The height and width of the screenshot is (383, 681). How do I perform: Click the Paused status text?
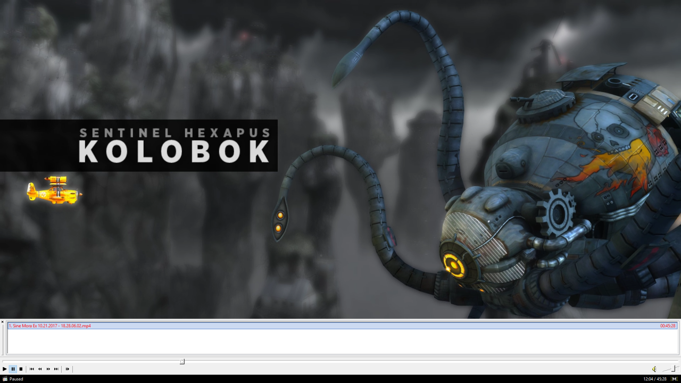pyautogui.click(x=16, y=379)
